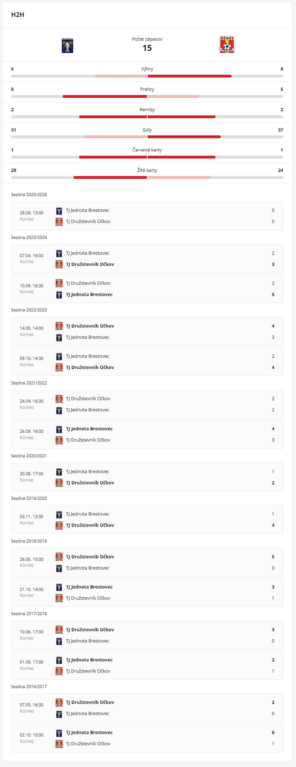Click Brestovec crest in the 26.09. 16:00 match
This screenshot has height=767, width=296.
click(59, 429)
